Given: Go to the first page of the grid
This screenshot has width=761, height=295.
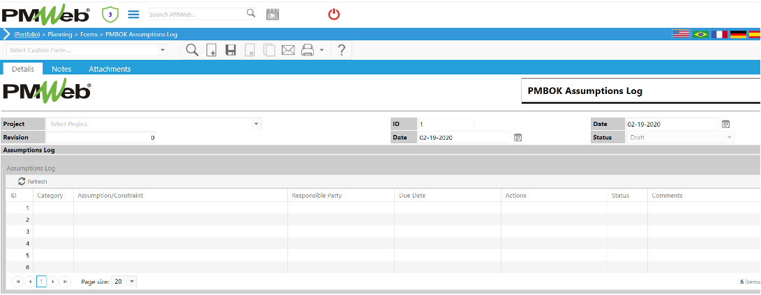Looking at the screenshot, I should 18,282.
